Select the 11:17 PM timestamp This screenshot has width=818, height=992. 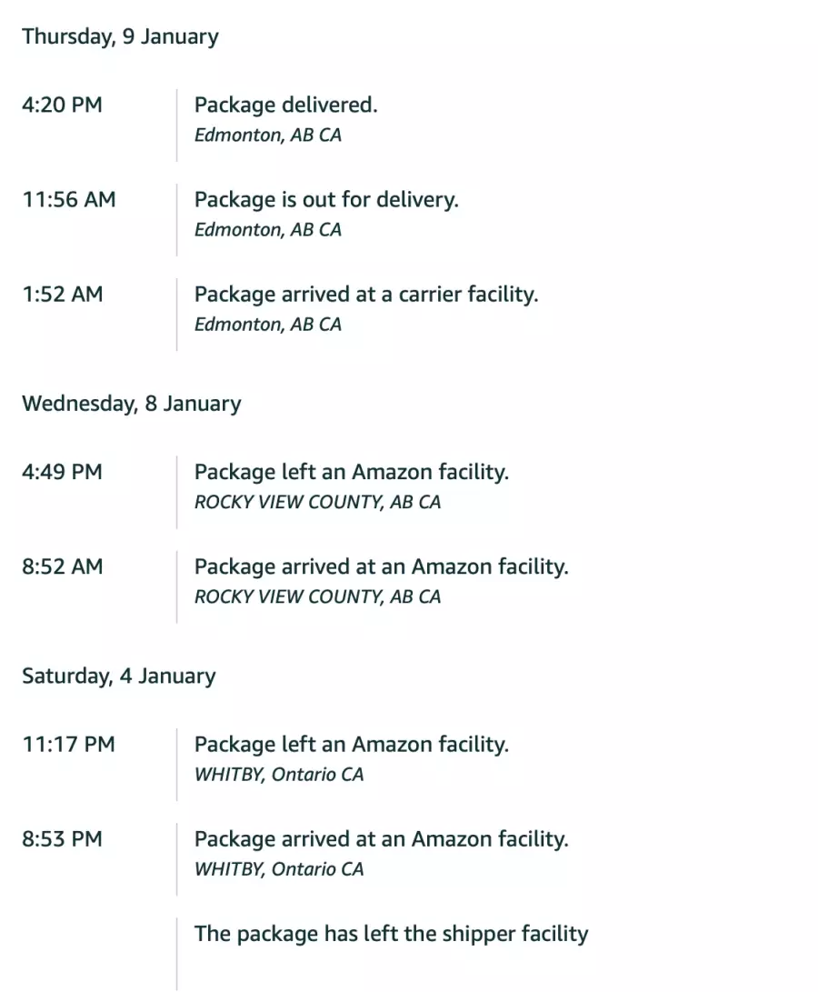(x=68, y=746)
